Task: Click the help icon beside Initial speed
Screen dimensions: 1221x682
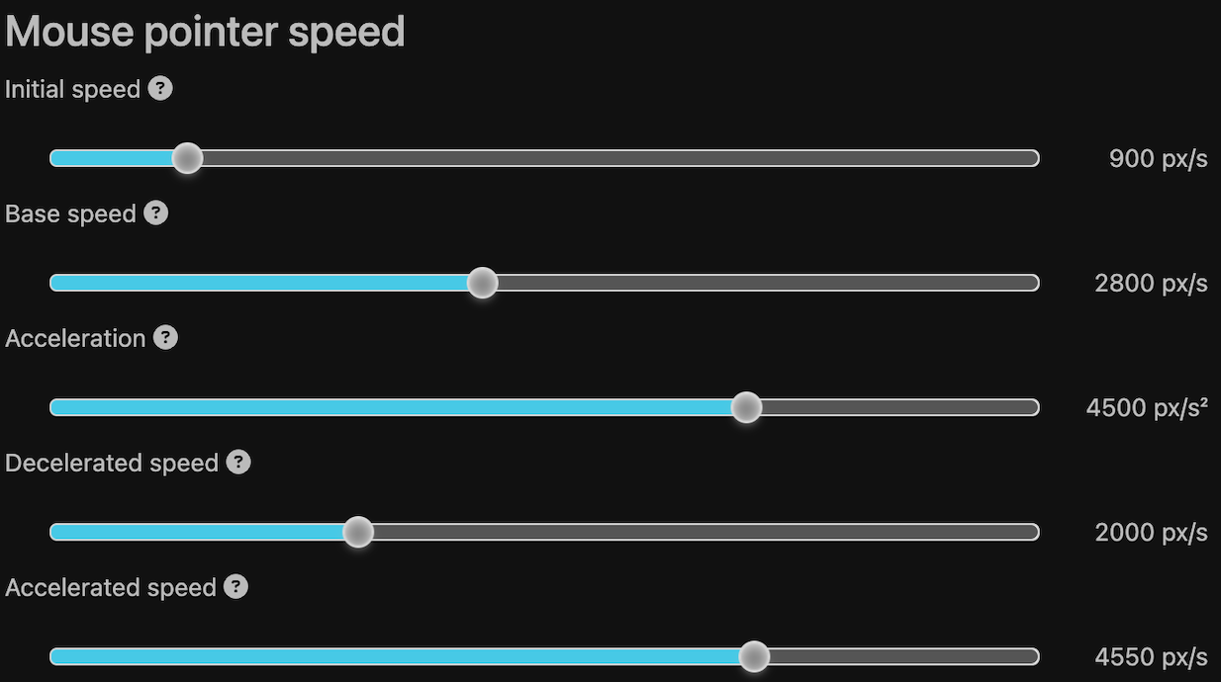Action: click(160, 89)
